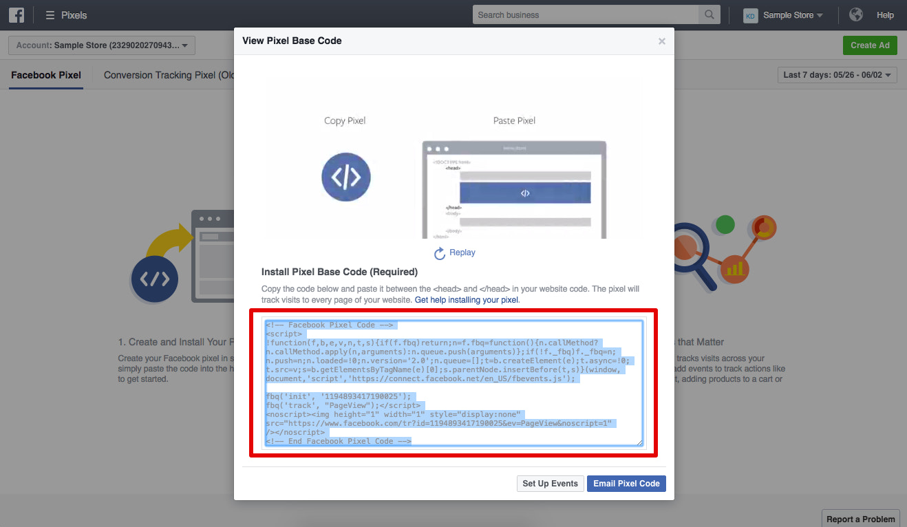Expand the Last 7 days date range selector

point(837,75)
